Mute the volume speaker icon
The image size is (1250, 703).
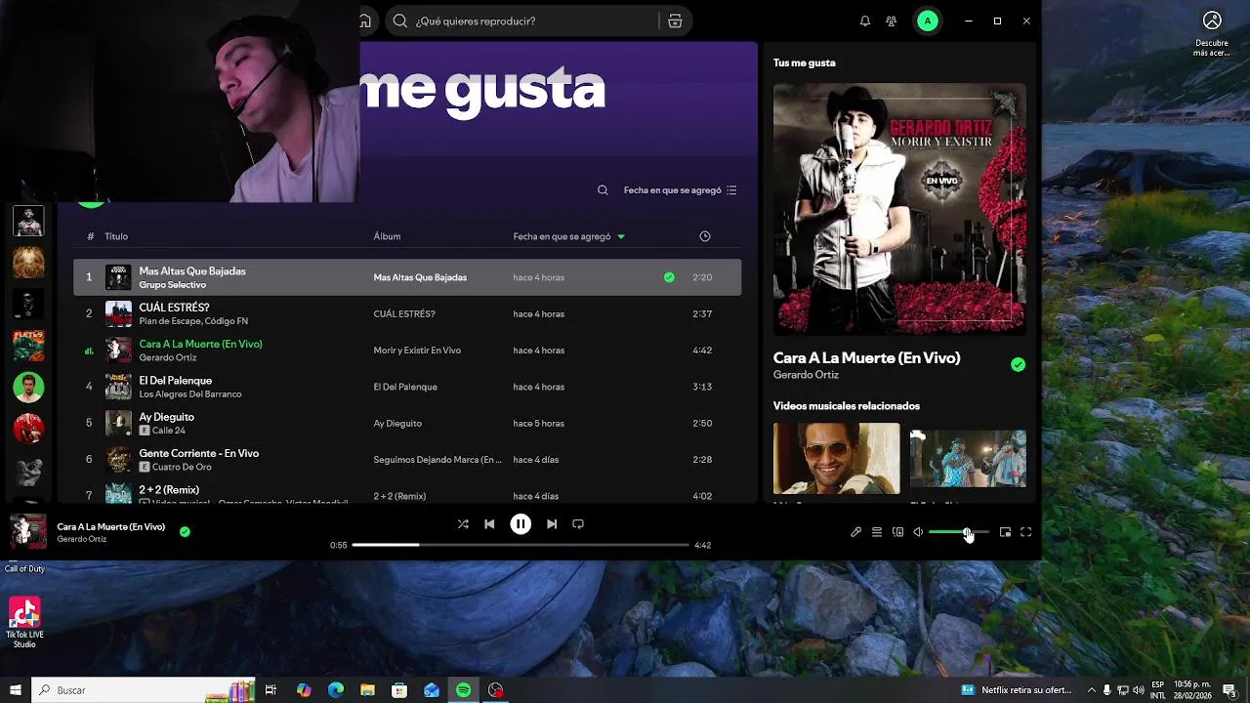(918, 532)
